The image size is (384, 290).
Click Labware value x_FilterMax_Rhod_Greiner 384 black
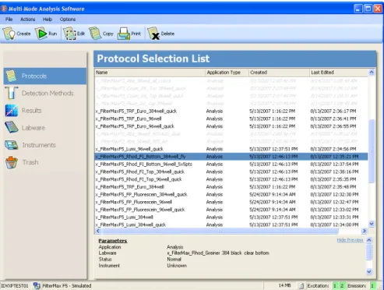pos(218,253)
